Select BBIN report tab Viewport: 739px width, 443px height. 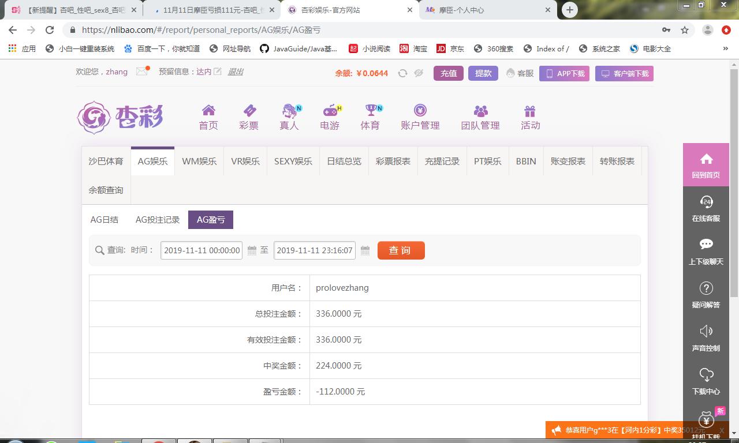point(526,162)
